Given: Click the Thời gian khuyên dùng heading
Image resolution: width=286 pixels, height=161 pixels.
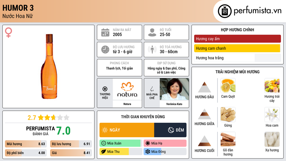Looking at the screenshot, I should [x=143, y=117].
